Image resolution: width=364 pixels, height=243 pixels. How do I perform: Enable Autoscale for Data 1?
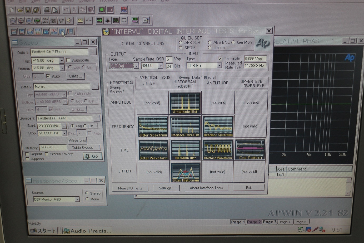coord(68,60)
